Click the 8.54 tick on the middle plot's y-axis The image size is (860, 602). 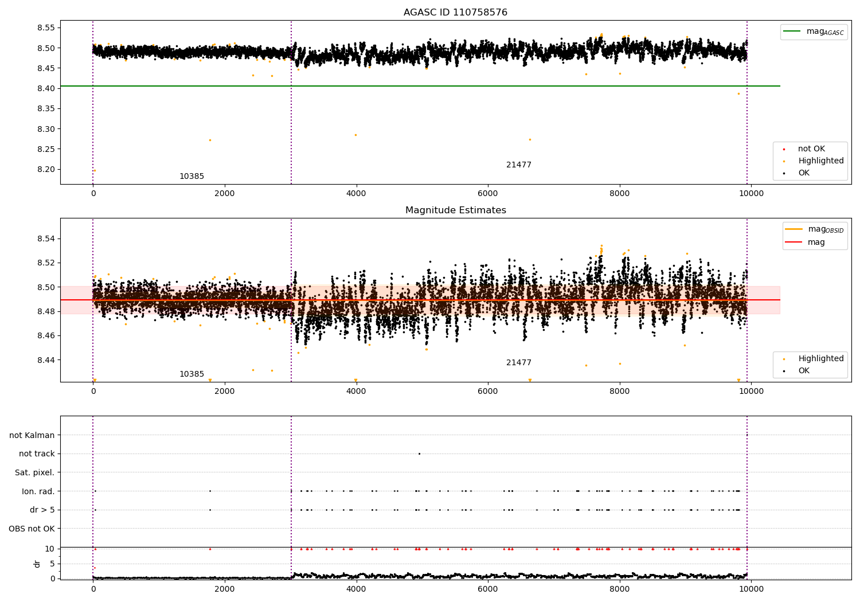point(45,239)
